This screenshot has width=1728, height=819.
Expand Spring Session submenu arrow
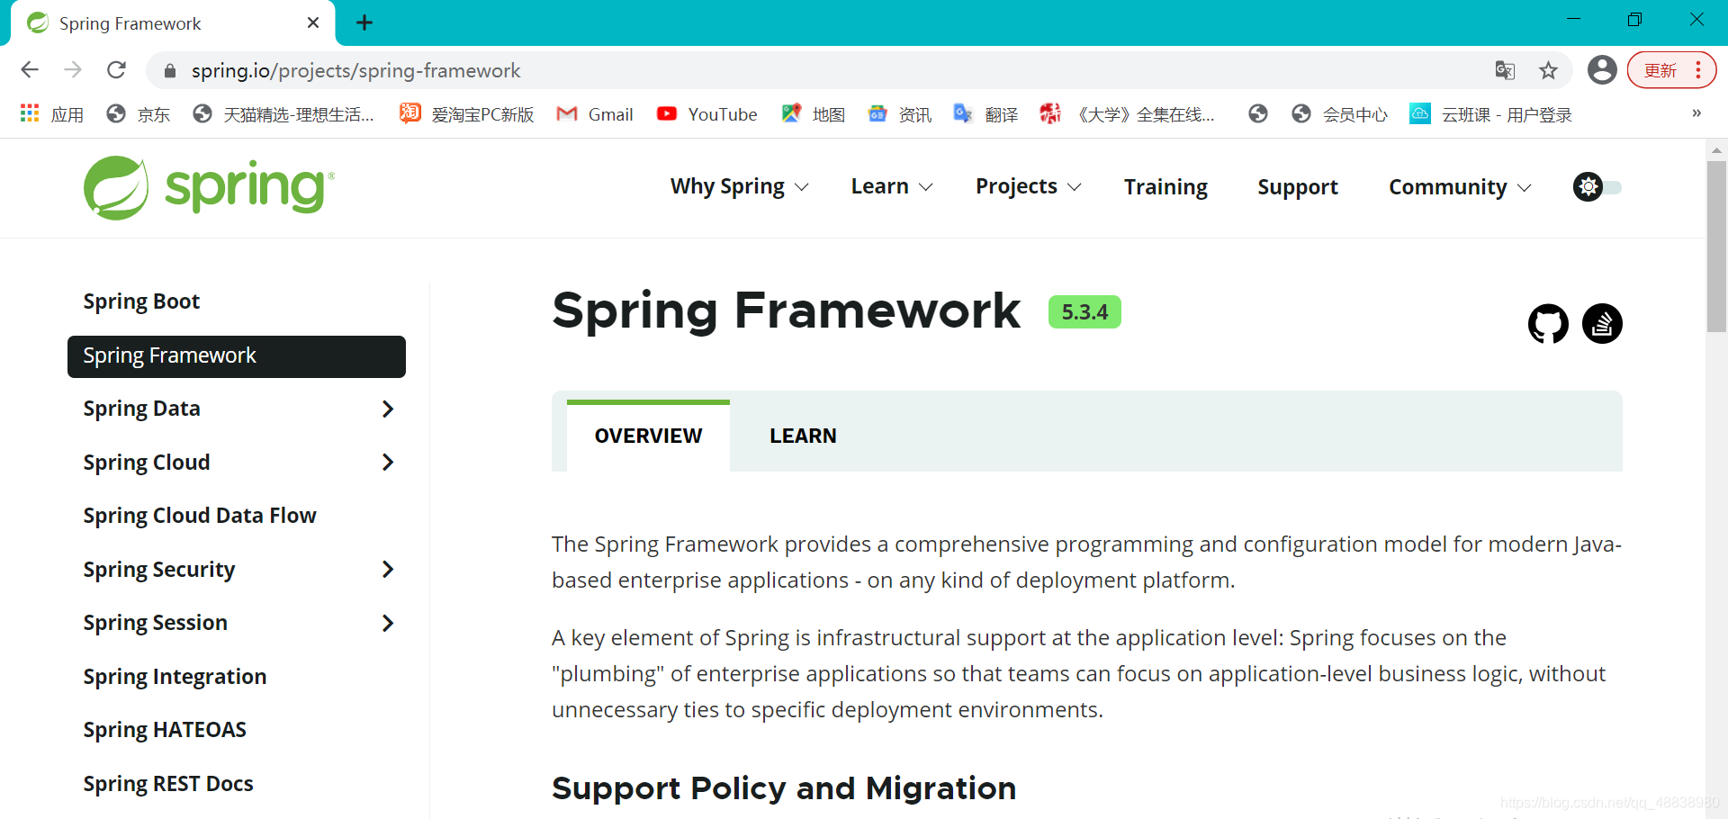pos(388,623)
